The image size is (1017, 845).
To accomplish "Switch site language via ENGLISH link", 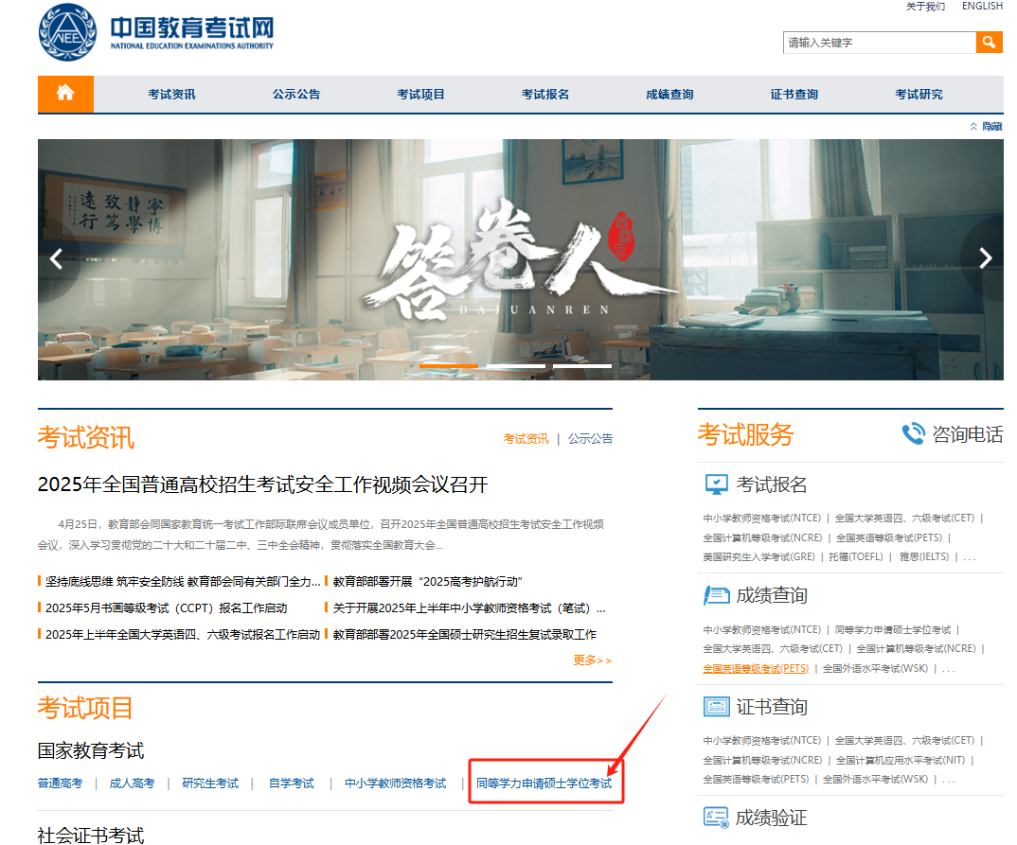I will click(x=982, y=6).
